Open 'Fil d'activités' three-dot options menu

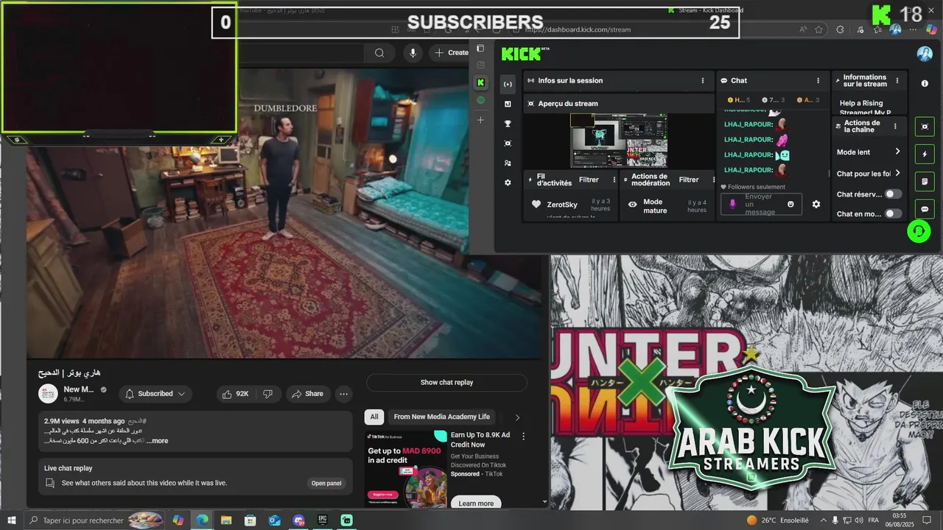(x=614, y=180)
